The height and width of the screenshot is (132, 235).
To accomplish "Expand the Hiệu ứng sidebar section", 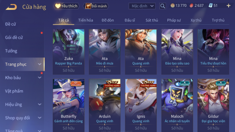I will (x=22, y=104).
